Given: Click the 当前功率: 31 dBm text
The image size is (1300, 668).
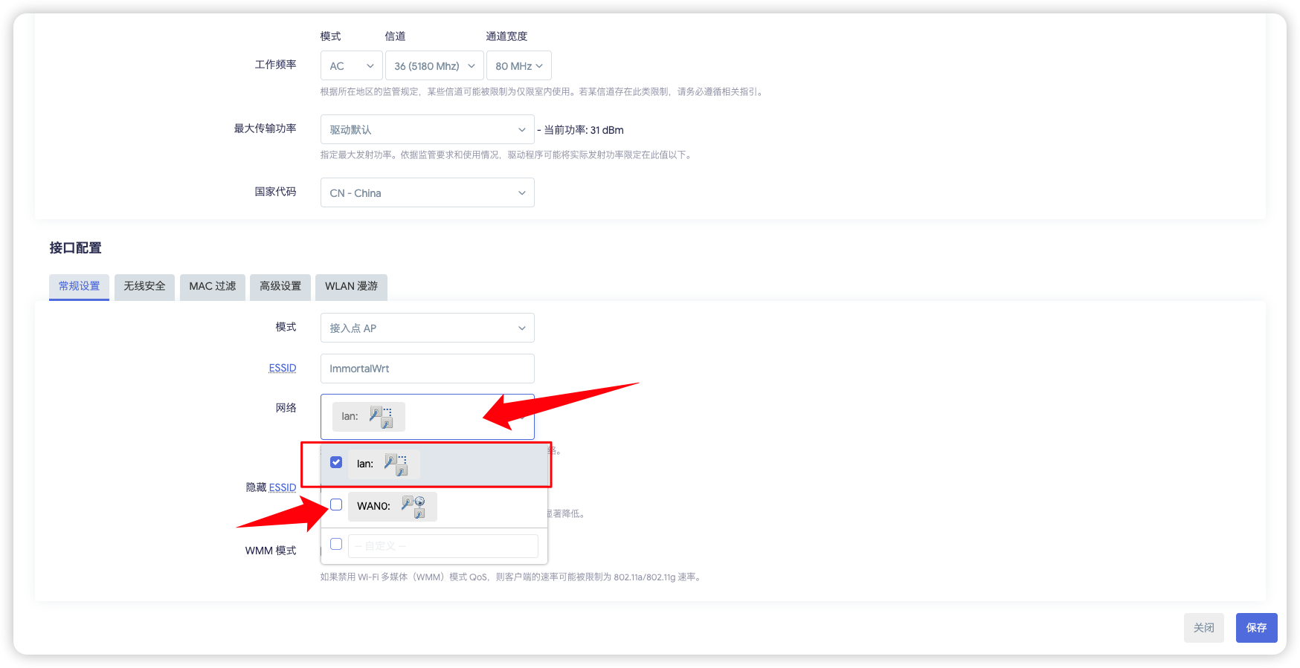Looking at the screenshot, I should (584, 130).
